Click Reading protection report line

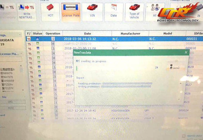point(115,83)
